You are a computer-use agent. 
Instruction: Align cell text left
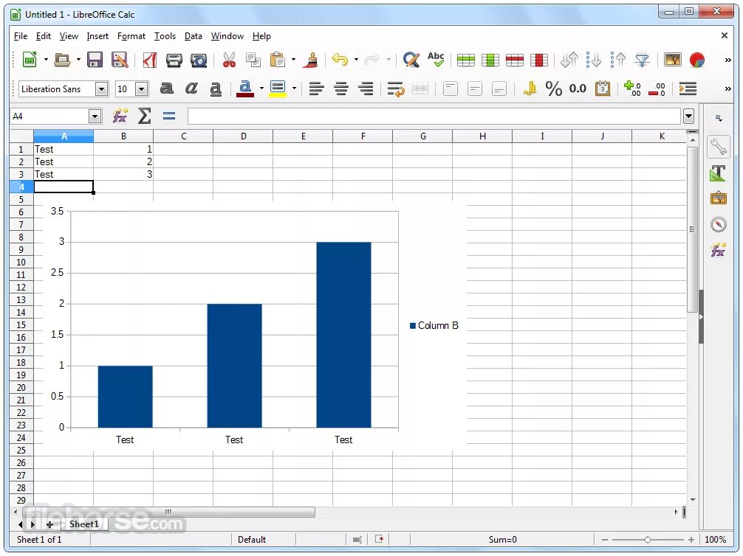click(317, 89)
